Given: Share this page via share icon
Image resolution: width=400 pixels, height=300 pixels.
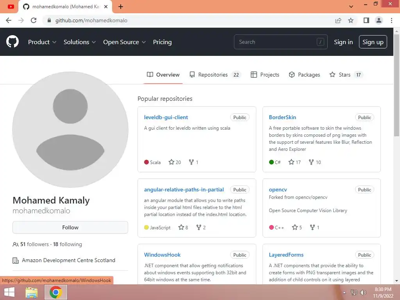Looking at the screenshot, I should click(338, 20).
